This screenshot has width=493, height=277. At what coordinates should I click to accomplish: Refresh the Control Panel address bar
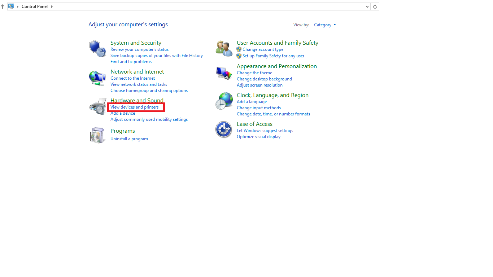[375, 6]
